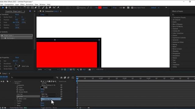Viewport: 195px width, 109px height.
Task: Select the Roto Brush tool
Action: point(54,8)
